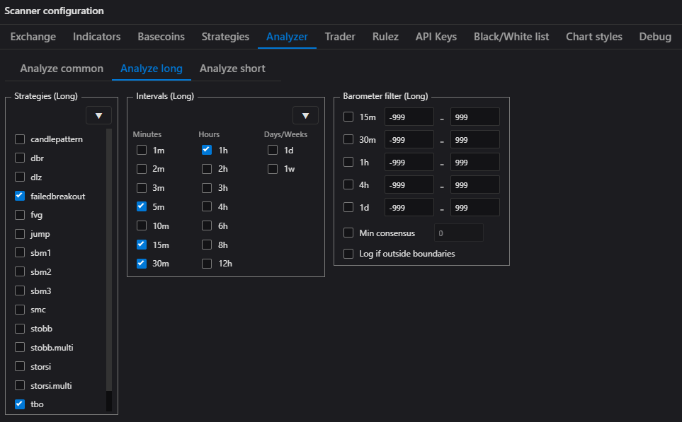Enable the stobb strategy
682x422 pixels.
[x=20, y=329]
